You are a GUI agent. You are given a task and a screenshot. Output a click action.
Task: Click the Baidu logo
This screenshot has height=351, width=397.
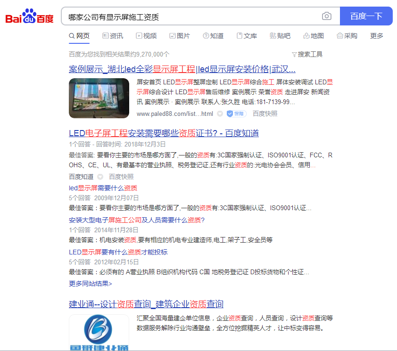pyautogui.click(x=29, y=16)
